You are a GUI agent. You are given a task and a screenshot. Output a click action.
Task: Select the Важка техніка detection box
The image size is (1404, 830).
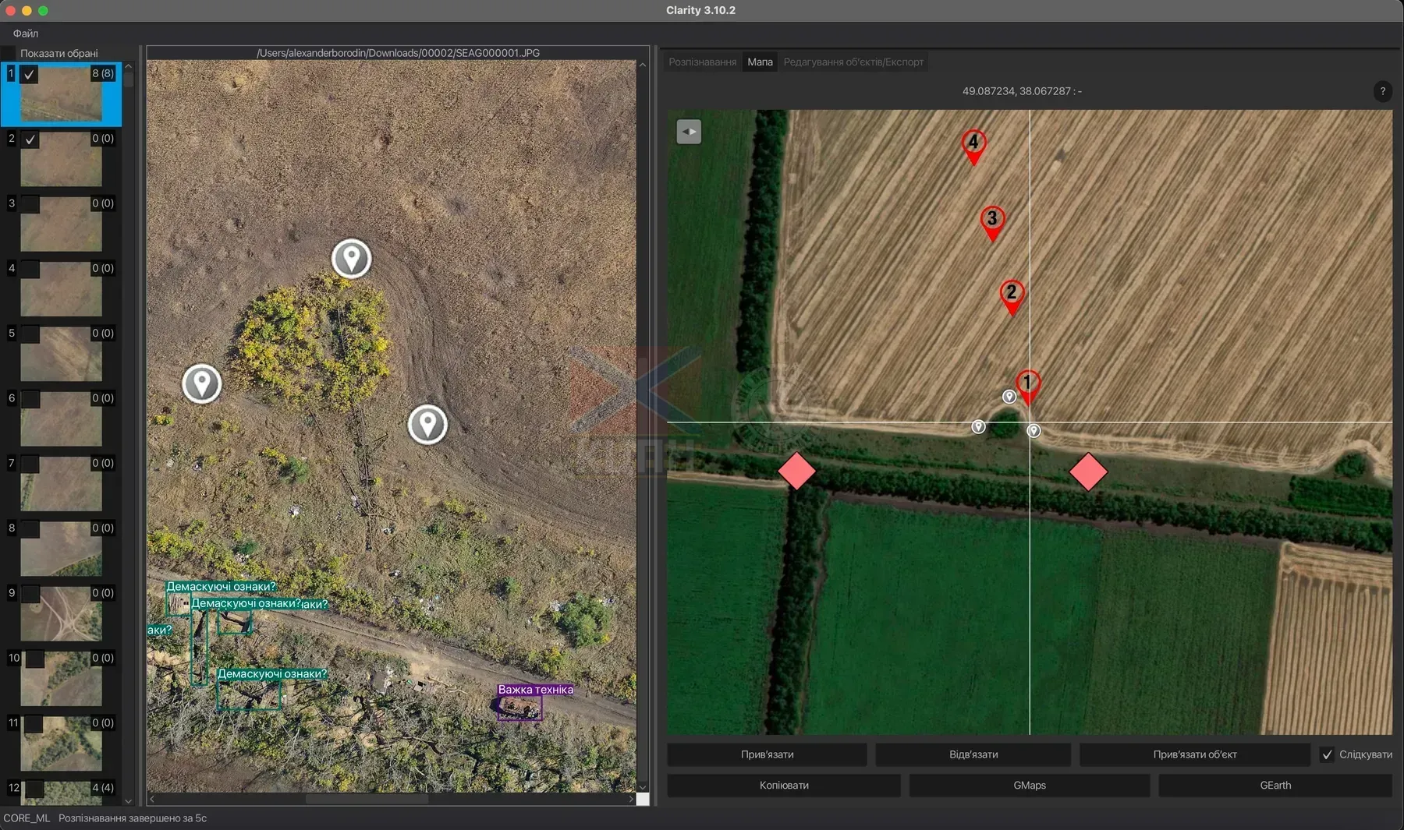tap(520, 708)
